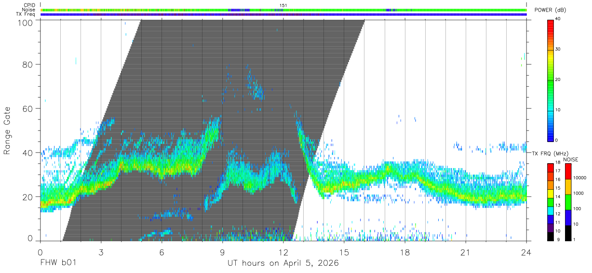Click the 24 hour tick on the UT axis
Screen dimensions: 592x273
[526, 252]
